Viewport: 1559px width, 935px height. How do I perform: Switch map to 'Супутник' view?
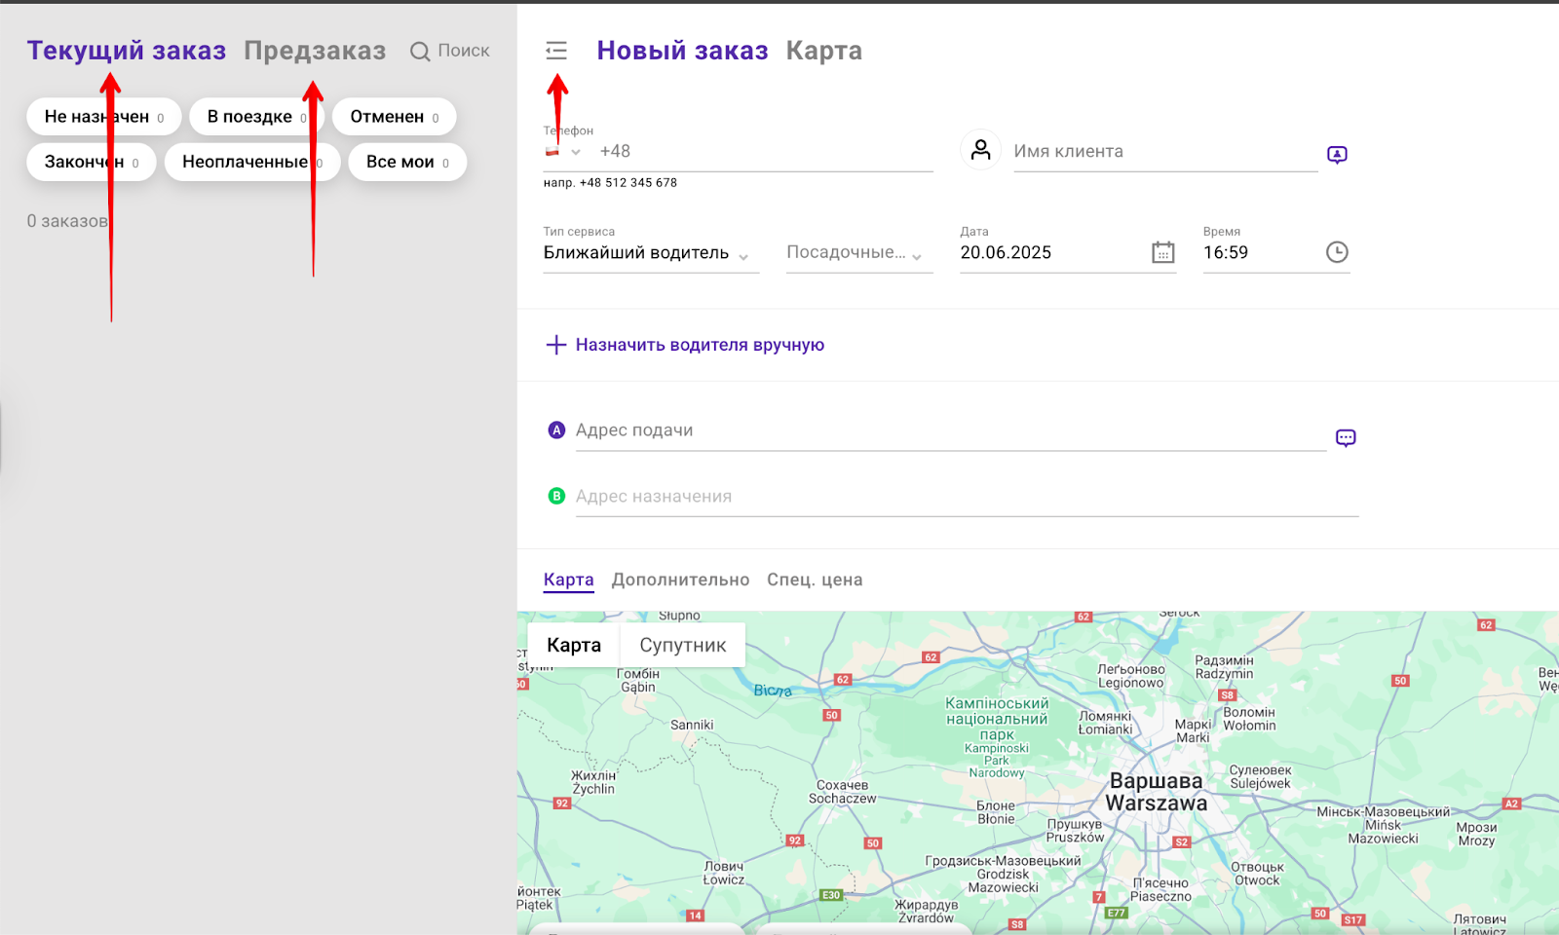click(x=682, y=645)
